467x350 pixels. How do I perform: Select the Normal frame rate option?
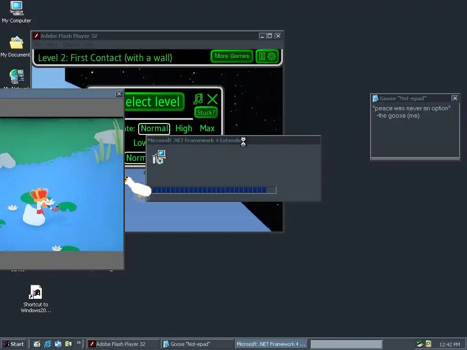[154, 129]
